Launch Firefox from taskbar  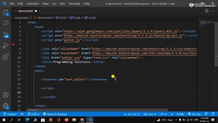[66, 120]
